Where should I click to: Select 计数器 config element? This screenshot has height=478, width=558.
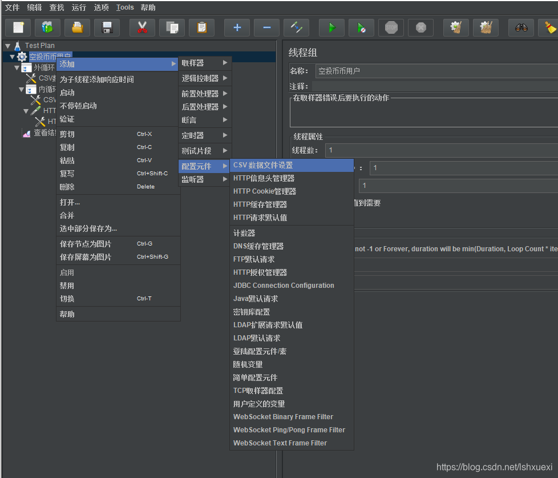[292, 234]
